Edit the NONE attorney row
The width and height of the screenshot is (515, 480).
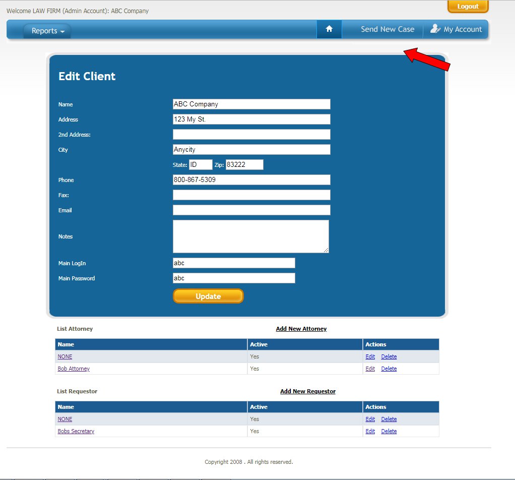pyautogui.click(x=370, y=356)
